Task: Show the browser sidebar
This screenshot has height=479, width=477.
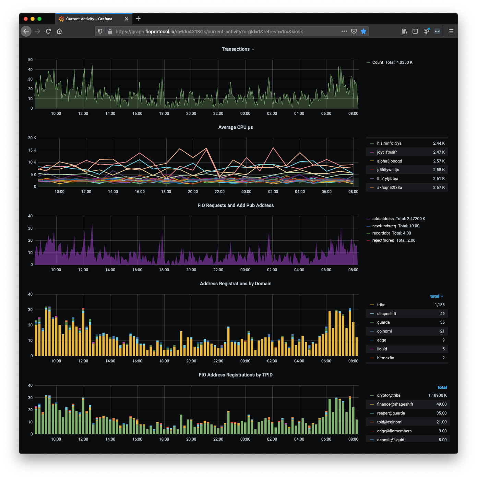Action: [415, 31]
